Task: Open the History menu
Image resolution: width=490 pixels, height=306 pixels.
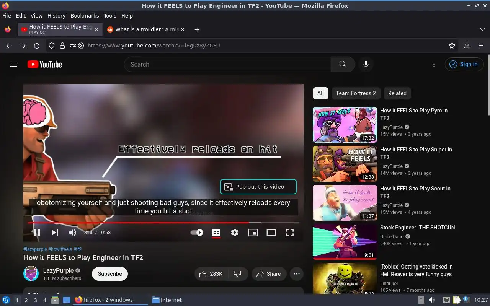Action: tap(56, 16)
